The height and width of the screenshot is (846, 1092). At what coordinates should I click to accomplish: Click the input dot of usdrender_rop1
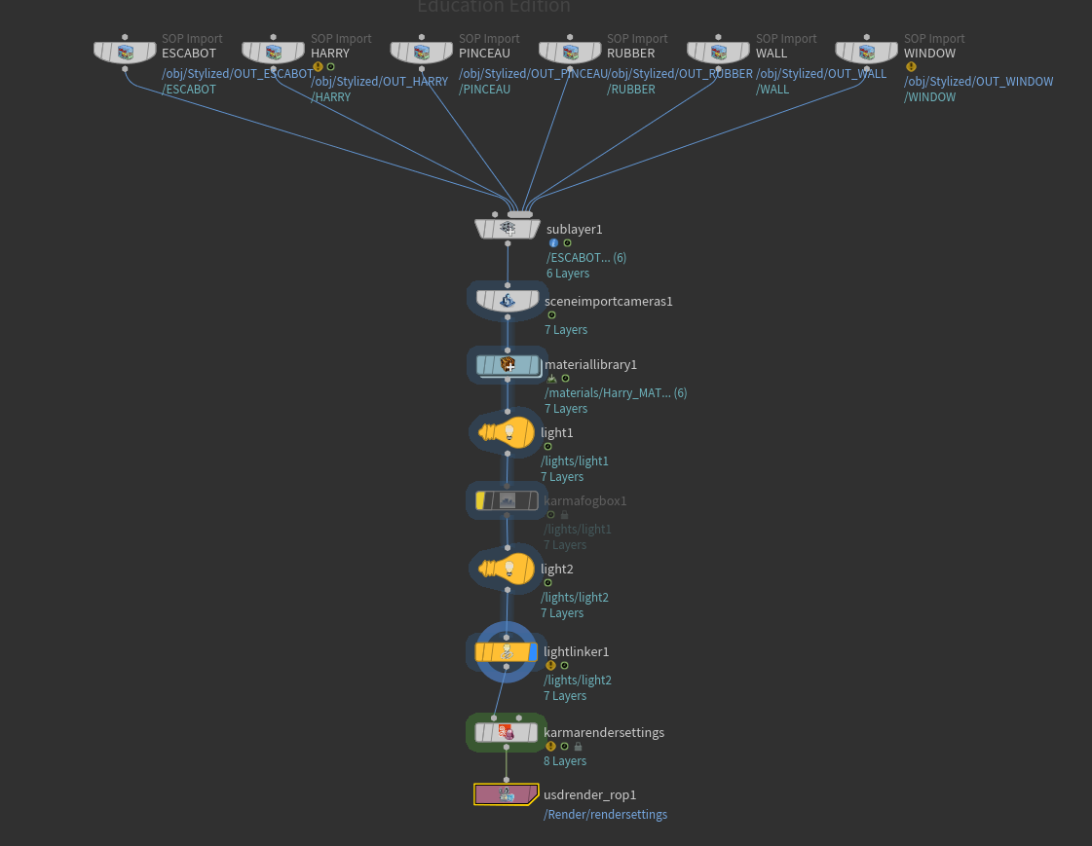click(x=507, y=780)
